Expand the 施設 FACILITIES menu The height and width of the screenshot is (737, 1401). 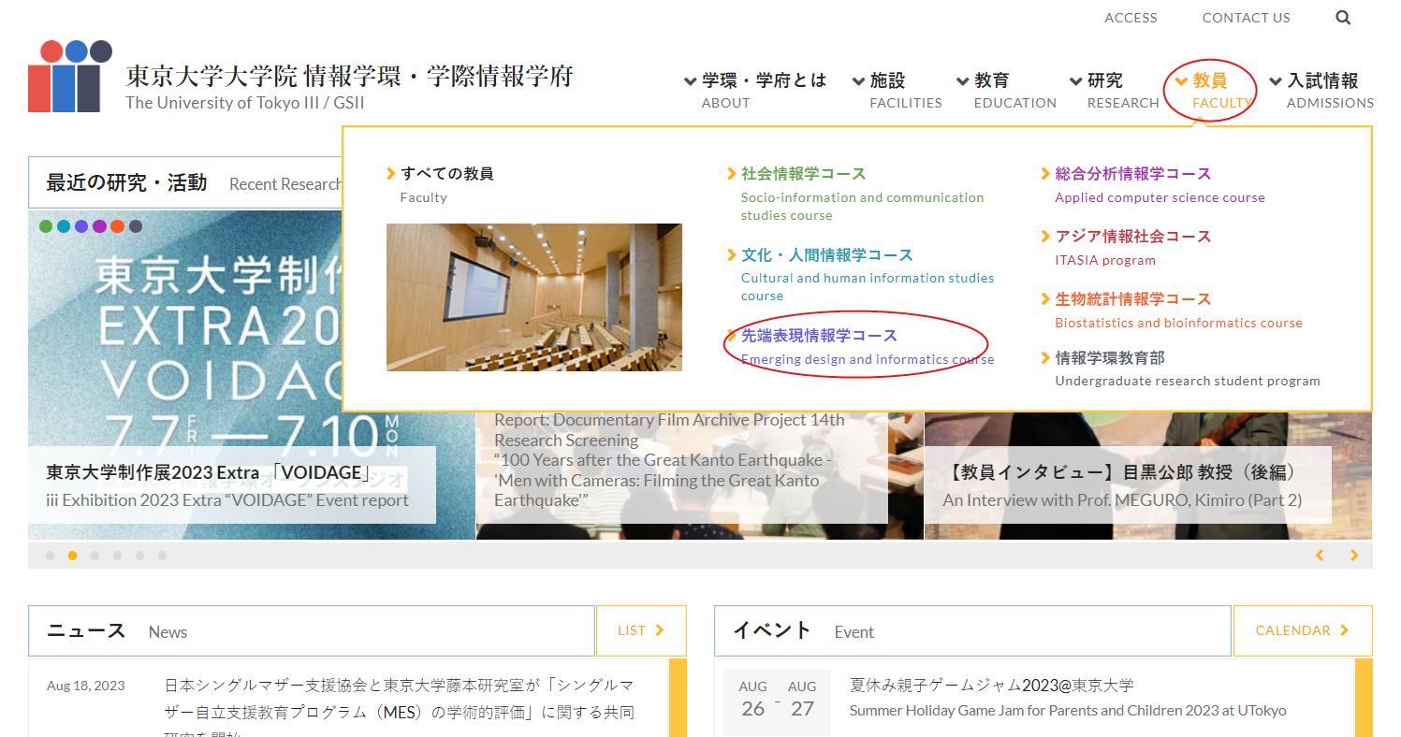[x=898, y=91]
